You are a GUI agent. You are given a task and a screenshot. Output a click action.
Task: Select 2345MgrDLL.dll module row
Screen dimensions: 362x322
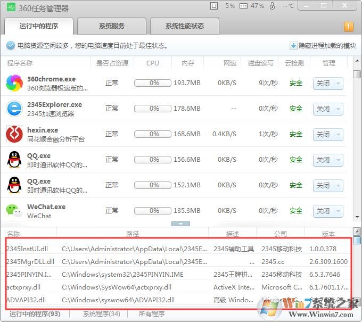(178, 261)
